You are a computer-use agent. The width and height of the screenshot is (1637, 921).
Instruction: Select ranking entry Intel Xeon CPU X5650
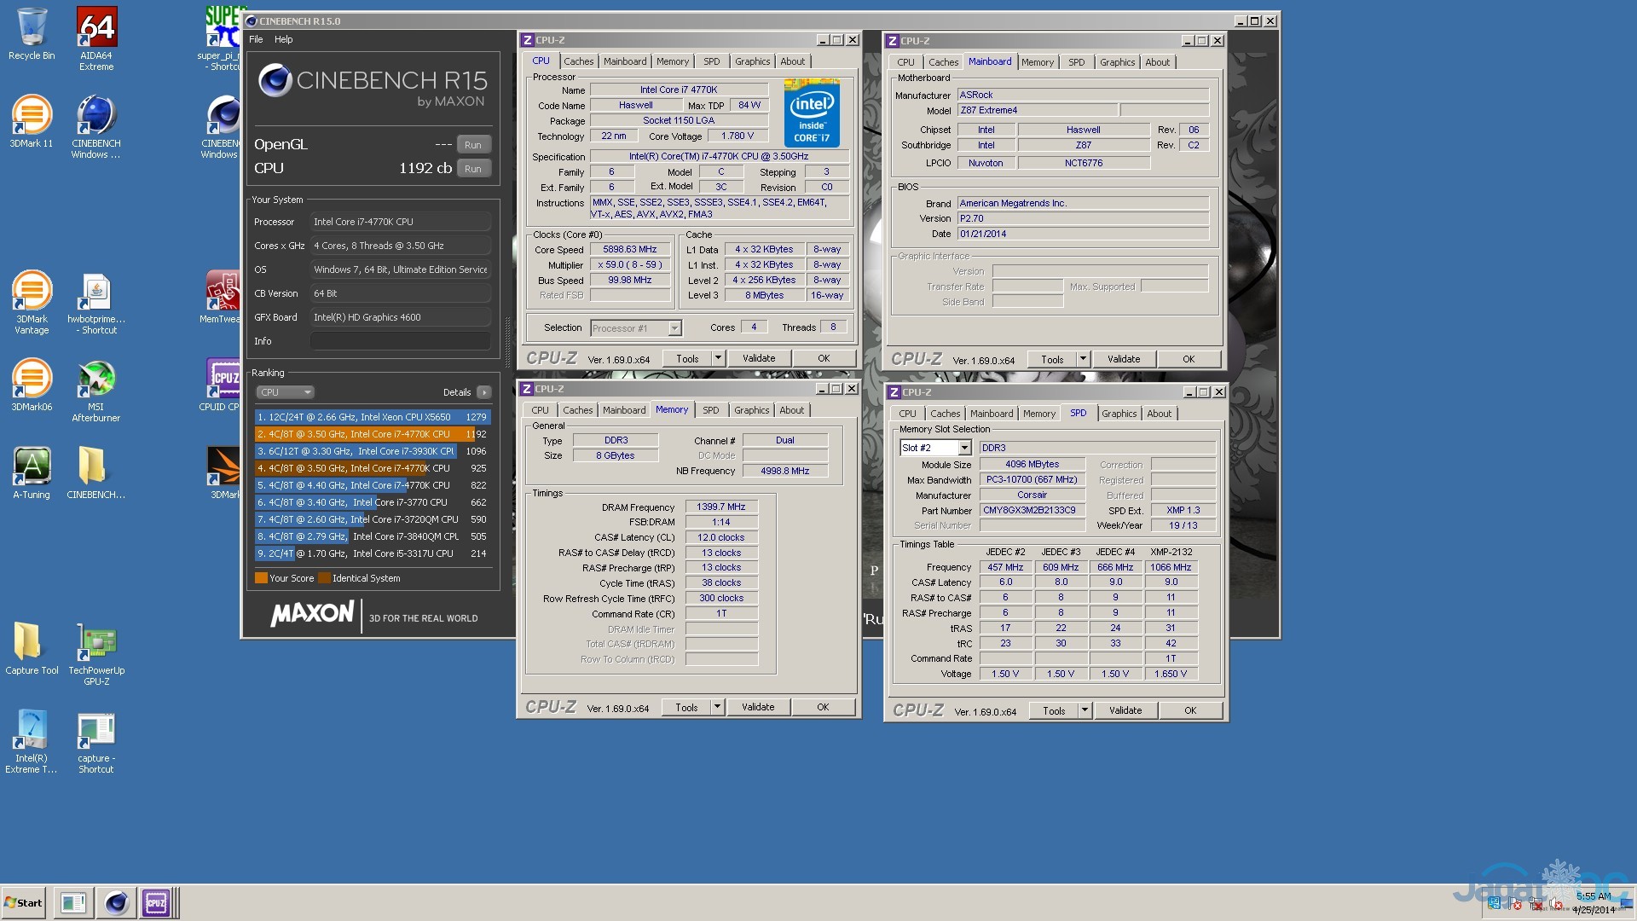pyautogui.click(x=373, y=417)
